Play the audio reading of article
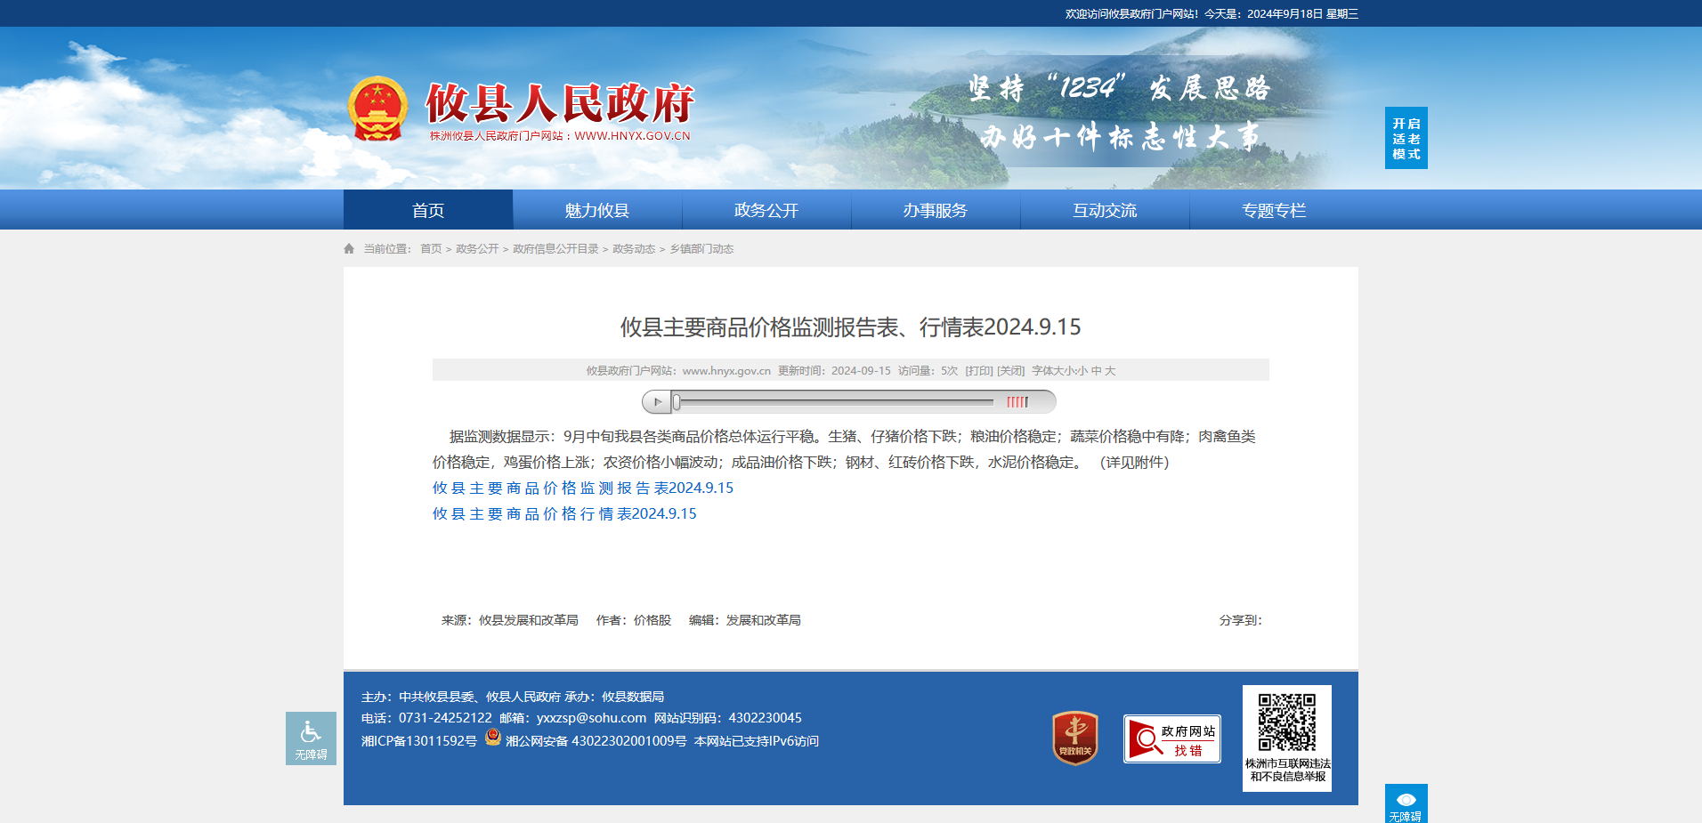 pos(657,402)
